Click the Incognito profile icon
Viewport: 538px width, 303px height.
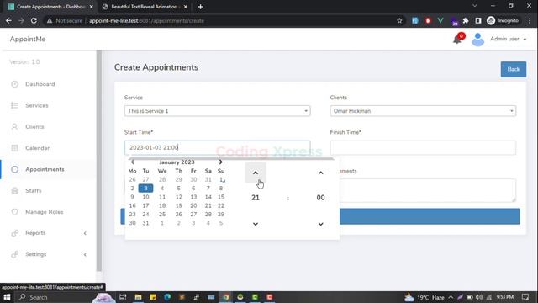click(491, 20)
